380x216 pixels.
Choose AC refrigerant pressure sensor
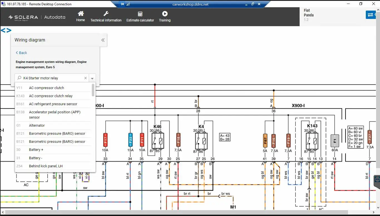[x=53, y=104]
